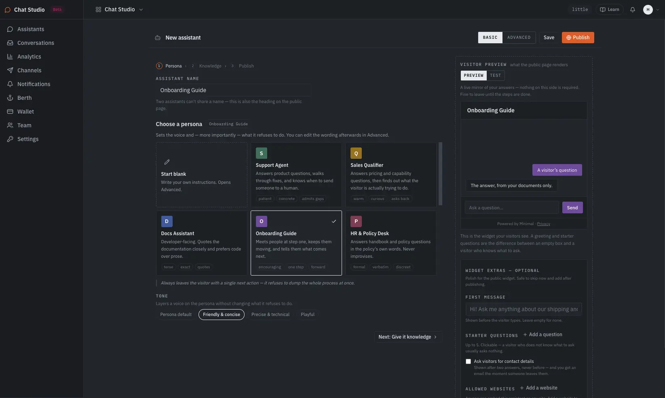This screenshot has height=398, width=665.
Task: Open the Wallet card icon
Action: (x=10, y=112)
